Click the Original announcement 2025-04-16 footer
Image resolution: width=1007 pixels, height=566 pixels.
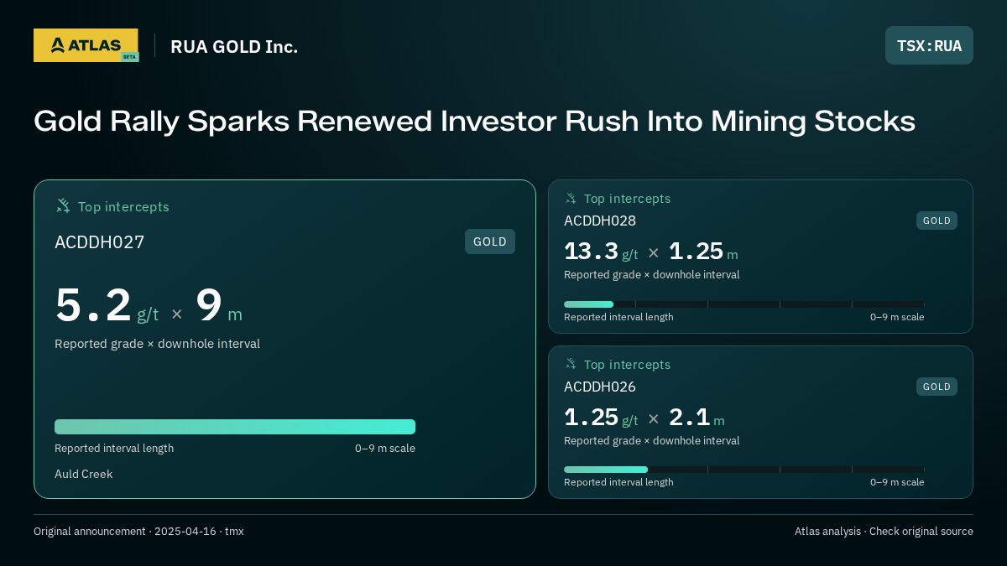click(x=138, y=531)
